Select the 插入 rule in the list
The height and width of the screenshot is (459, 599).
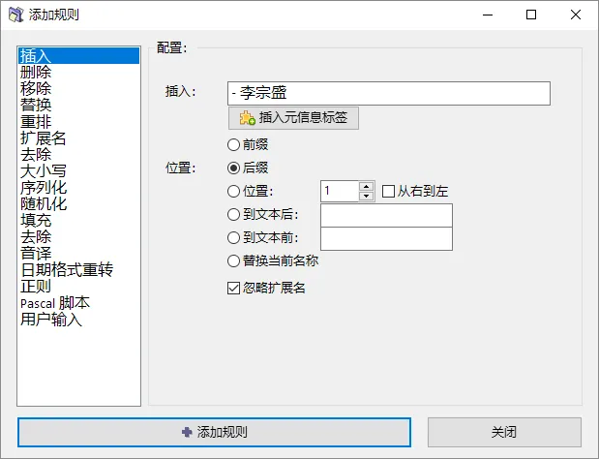click(78, 56)
